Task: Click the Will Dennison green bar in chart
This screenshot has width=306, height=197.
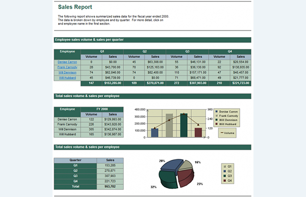Action: [184, 126]
